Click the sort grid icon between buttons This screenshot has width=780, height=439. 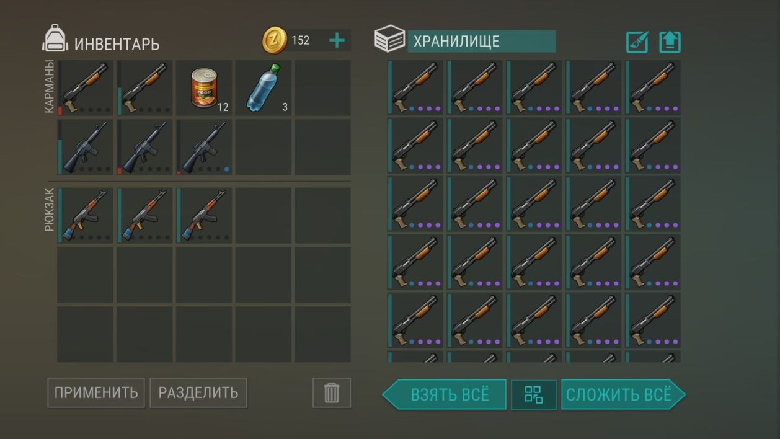(534, 394)
